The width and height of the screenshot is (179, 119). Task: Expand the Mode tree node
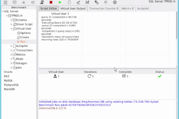click(x=11, y=59)
